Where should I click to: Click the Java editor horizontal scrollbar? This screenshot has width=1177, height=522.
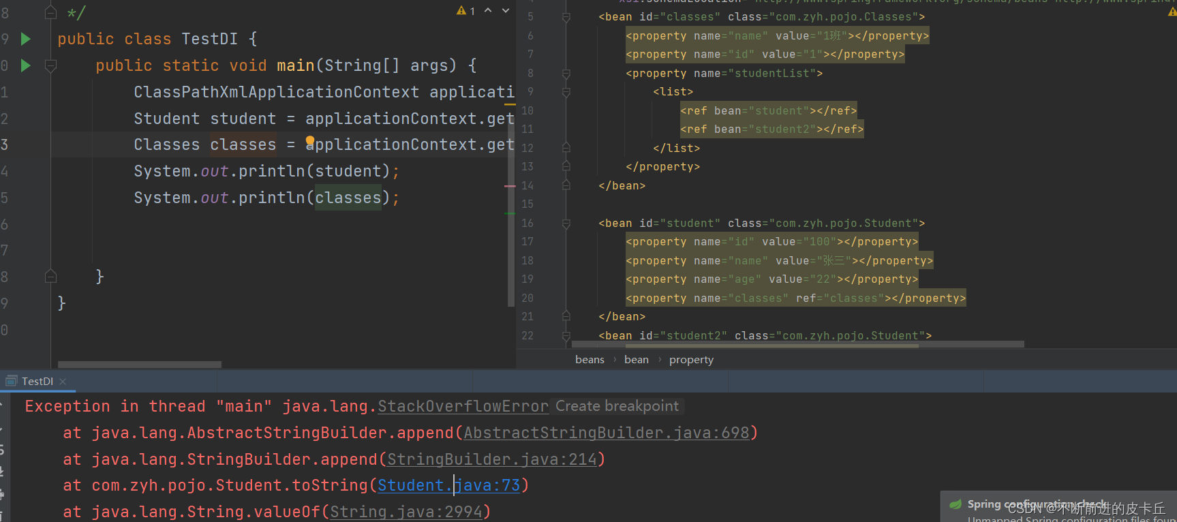(x=140, y=365)
